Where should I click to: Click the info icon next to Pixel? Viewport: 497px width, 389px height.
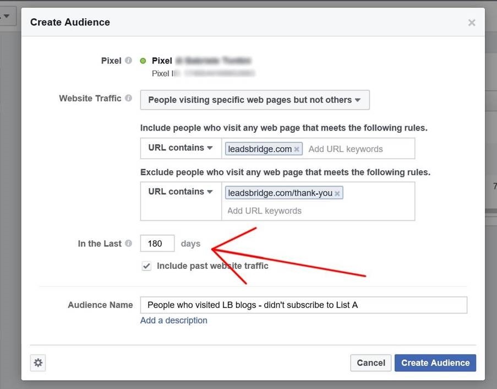click(x=128, y=61)
